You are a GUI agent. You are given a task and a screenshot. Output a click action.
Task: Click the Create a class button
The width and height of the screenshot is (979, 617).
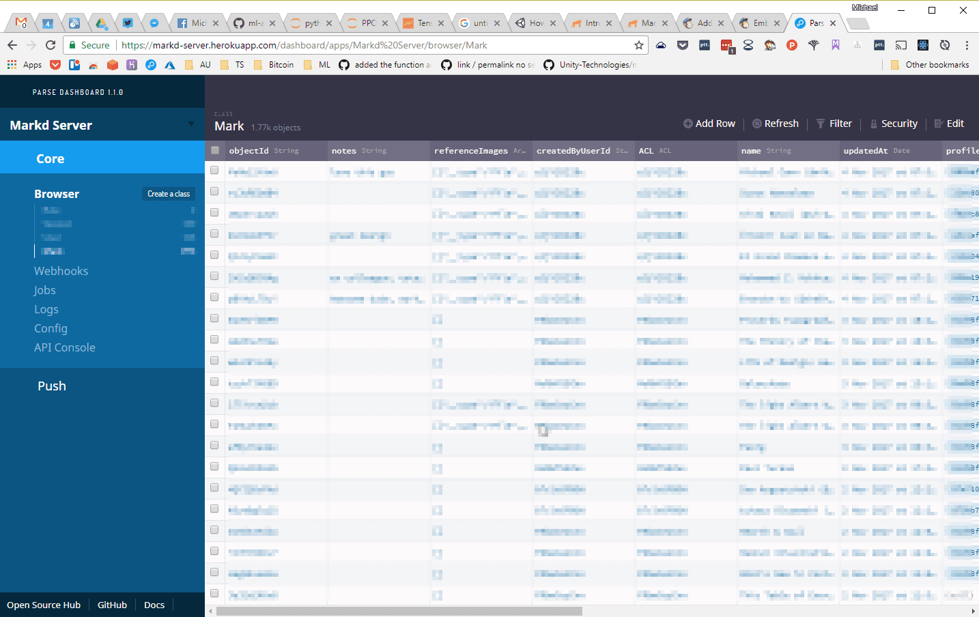pos(169,194)
